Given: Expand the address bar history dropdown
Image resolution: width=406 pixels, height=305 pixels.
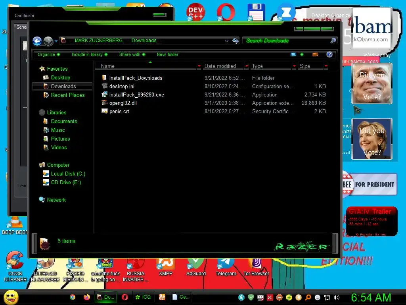Looking at the screenshot, I should pyautogui.click(x=226, y=41).
